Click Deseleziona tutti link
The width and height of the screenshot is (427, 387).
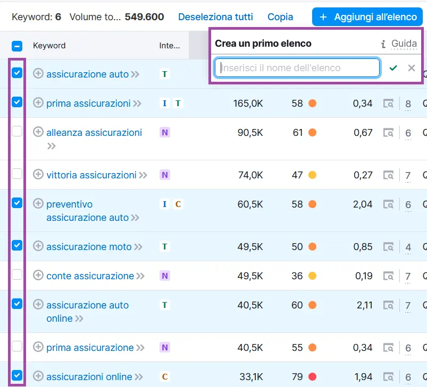(x=215, y=17)
